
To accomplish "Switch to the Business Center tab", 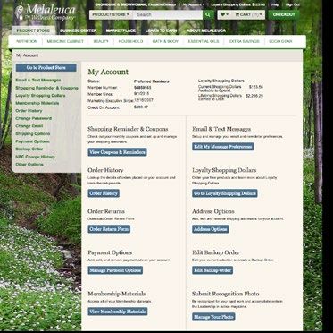I will point(79,30).
